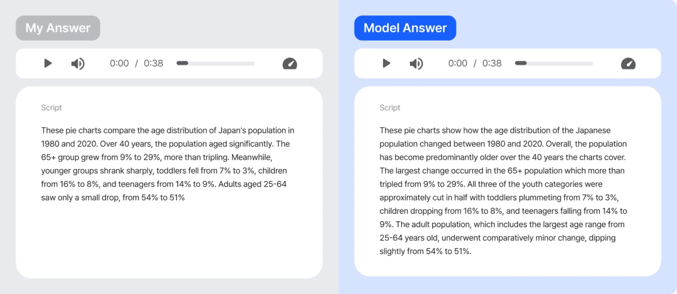Image resolution: width=677 pixels, height=294 pixels.
Task: Open playback speed for Model Answer
Action: 628,63
